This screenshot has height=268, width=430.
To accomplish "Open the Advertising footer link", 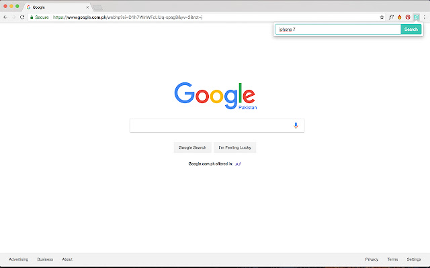I will [18, 259].
